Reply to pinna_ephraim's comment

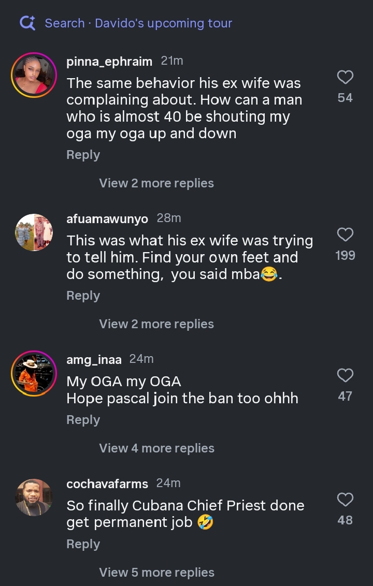[83, 155]
